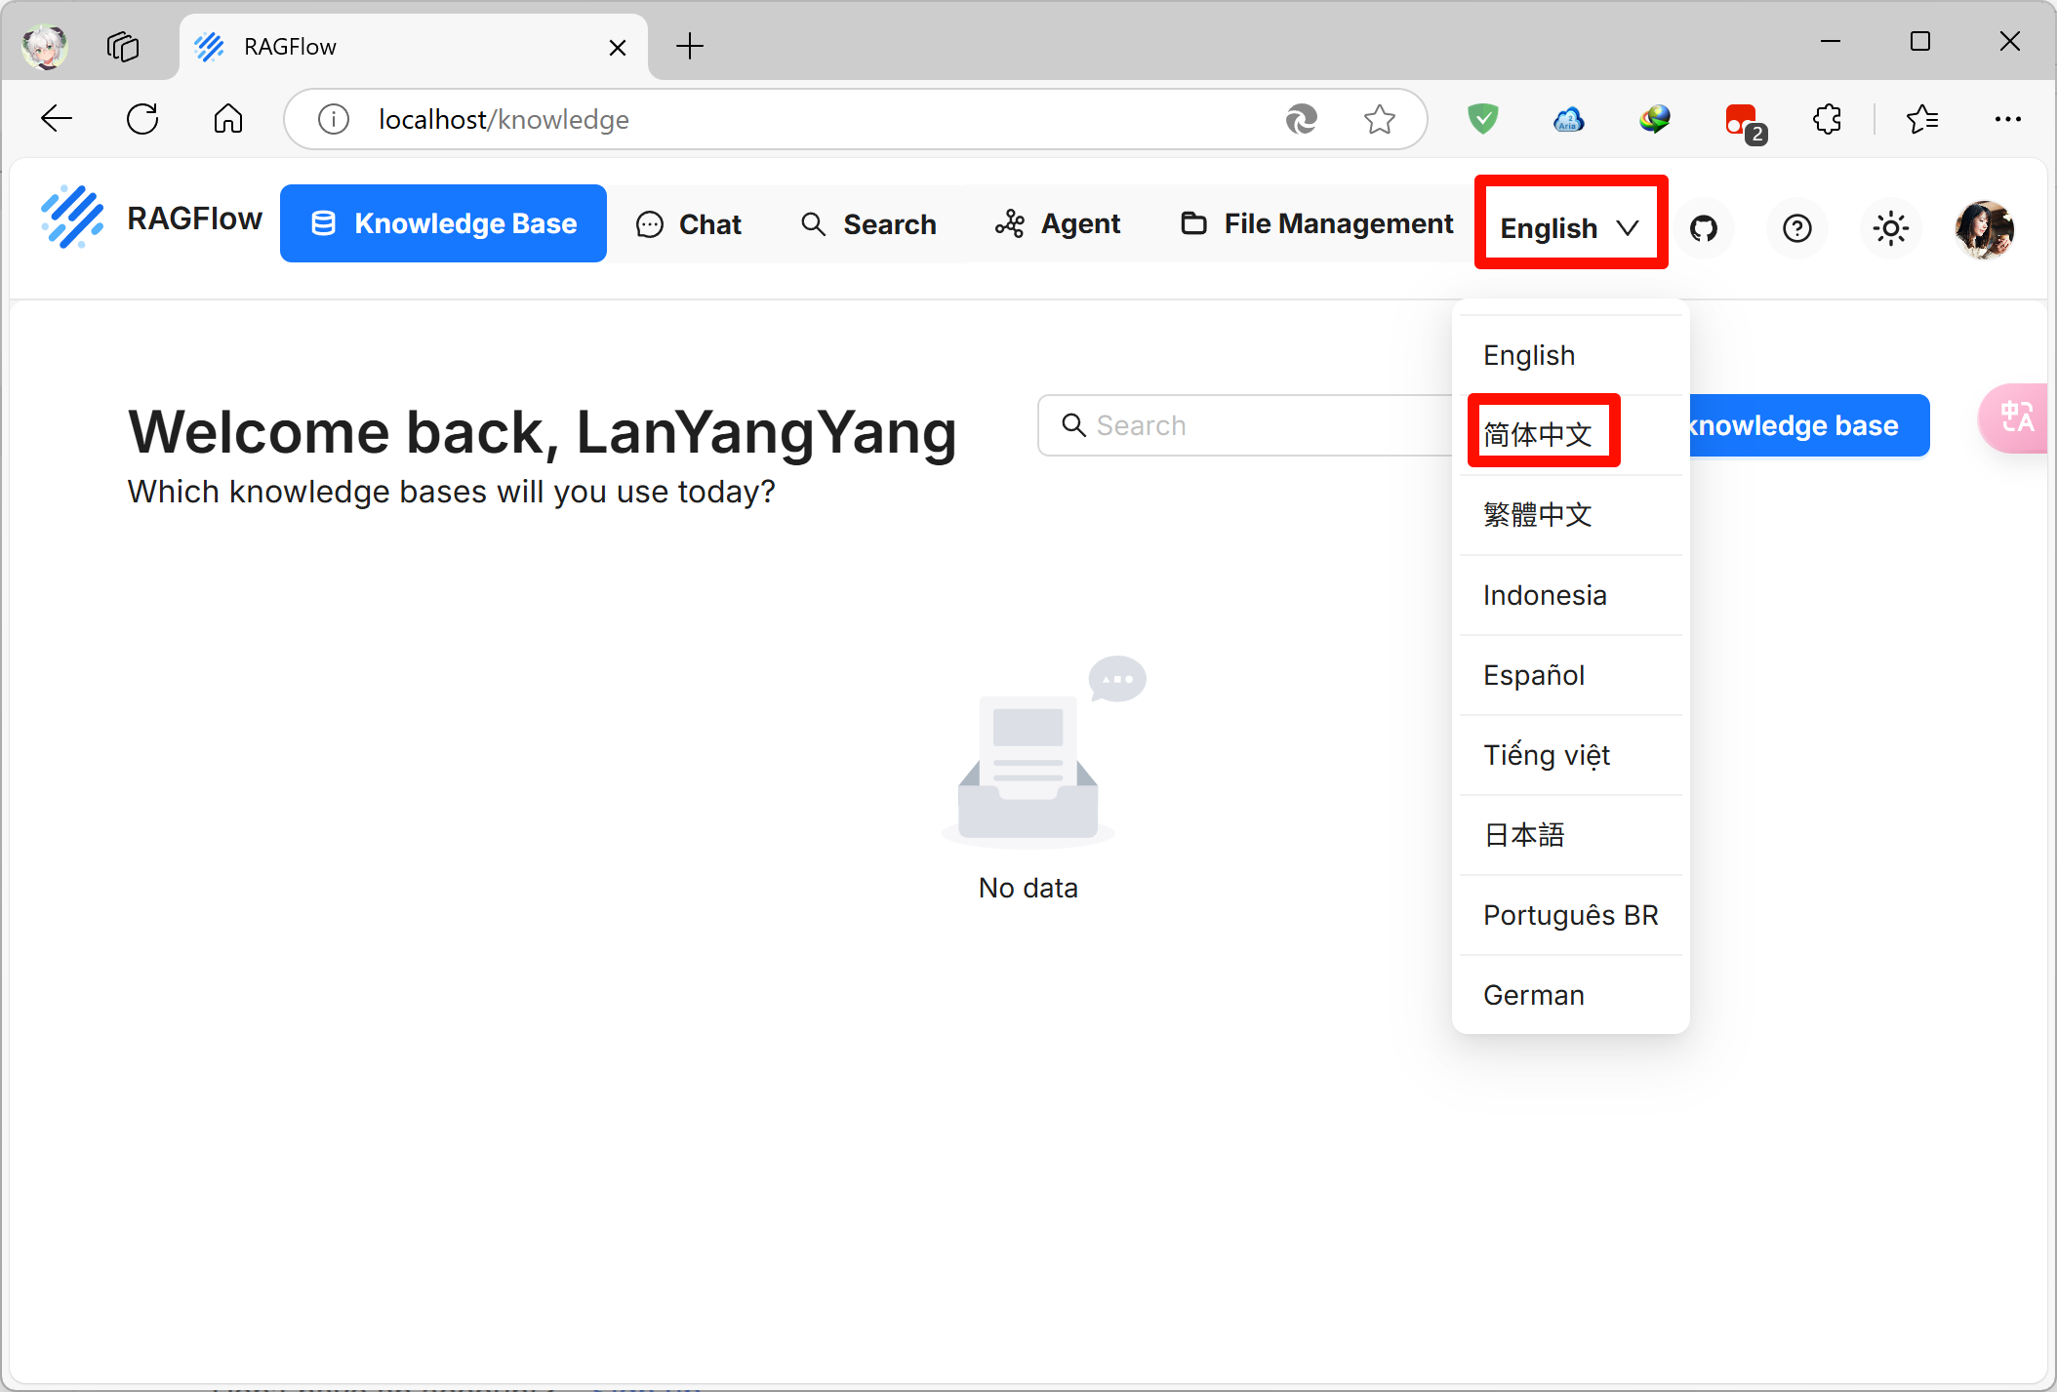The width and height of the screenshot is (2057, 1392).
Task: Select German language option
Action: (x=1534, y=995)
